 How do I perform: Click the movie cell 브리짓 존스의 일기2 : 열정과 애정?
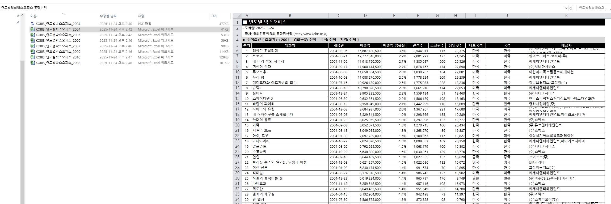290,162
